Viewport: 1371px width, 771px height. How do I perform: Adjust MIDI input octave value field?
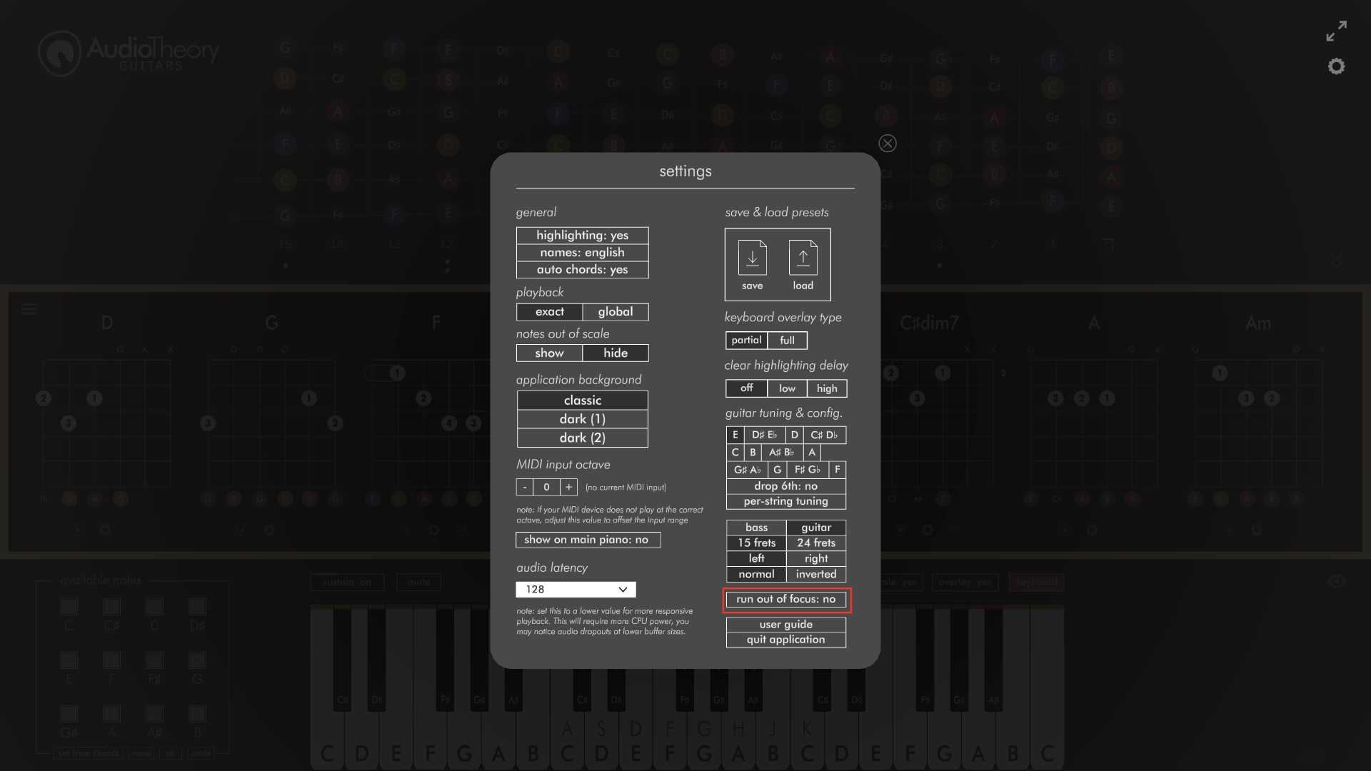546,487
